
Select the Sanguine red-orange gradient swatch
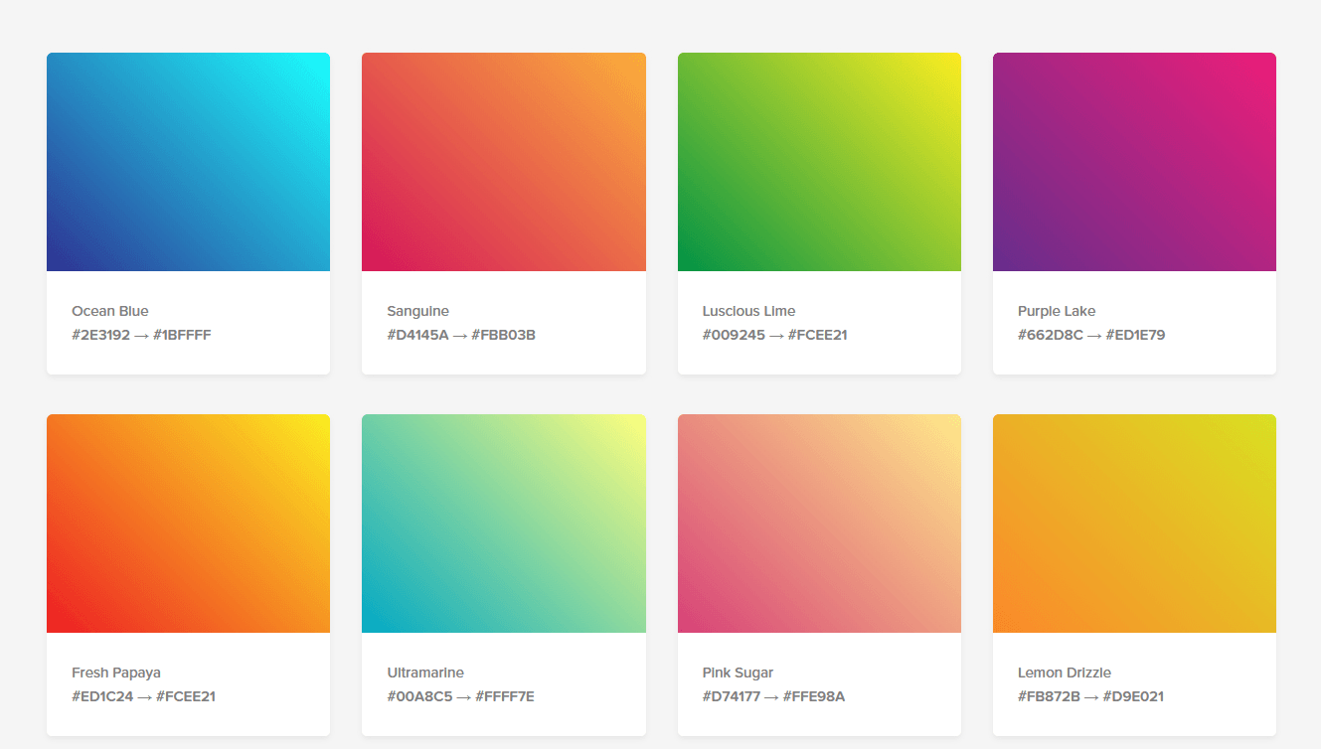(503, 162)
